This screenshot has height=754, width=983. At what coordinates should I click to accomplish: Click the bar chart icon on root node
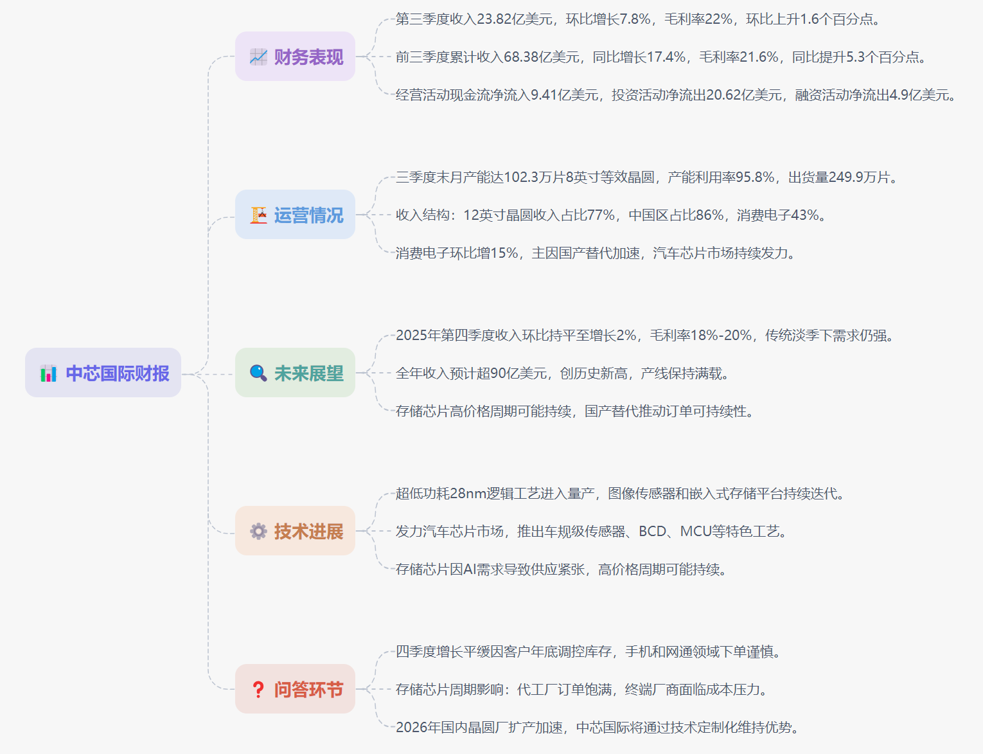[x=48, y=373]
